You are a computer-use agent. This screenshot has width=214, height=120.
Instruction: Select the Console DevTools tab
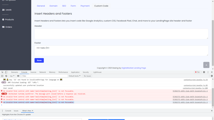click(24, 72)
